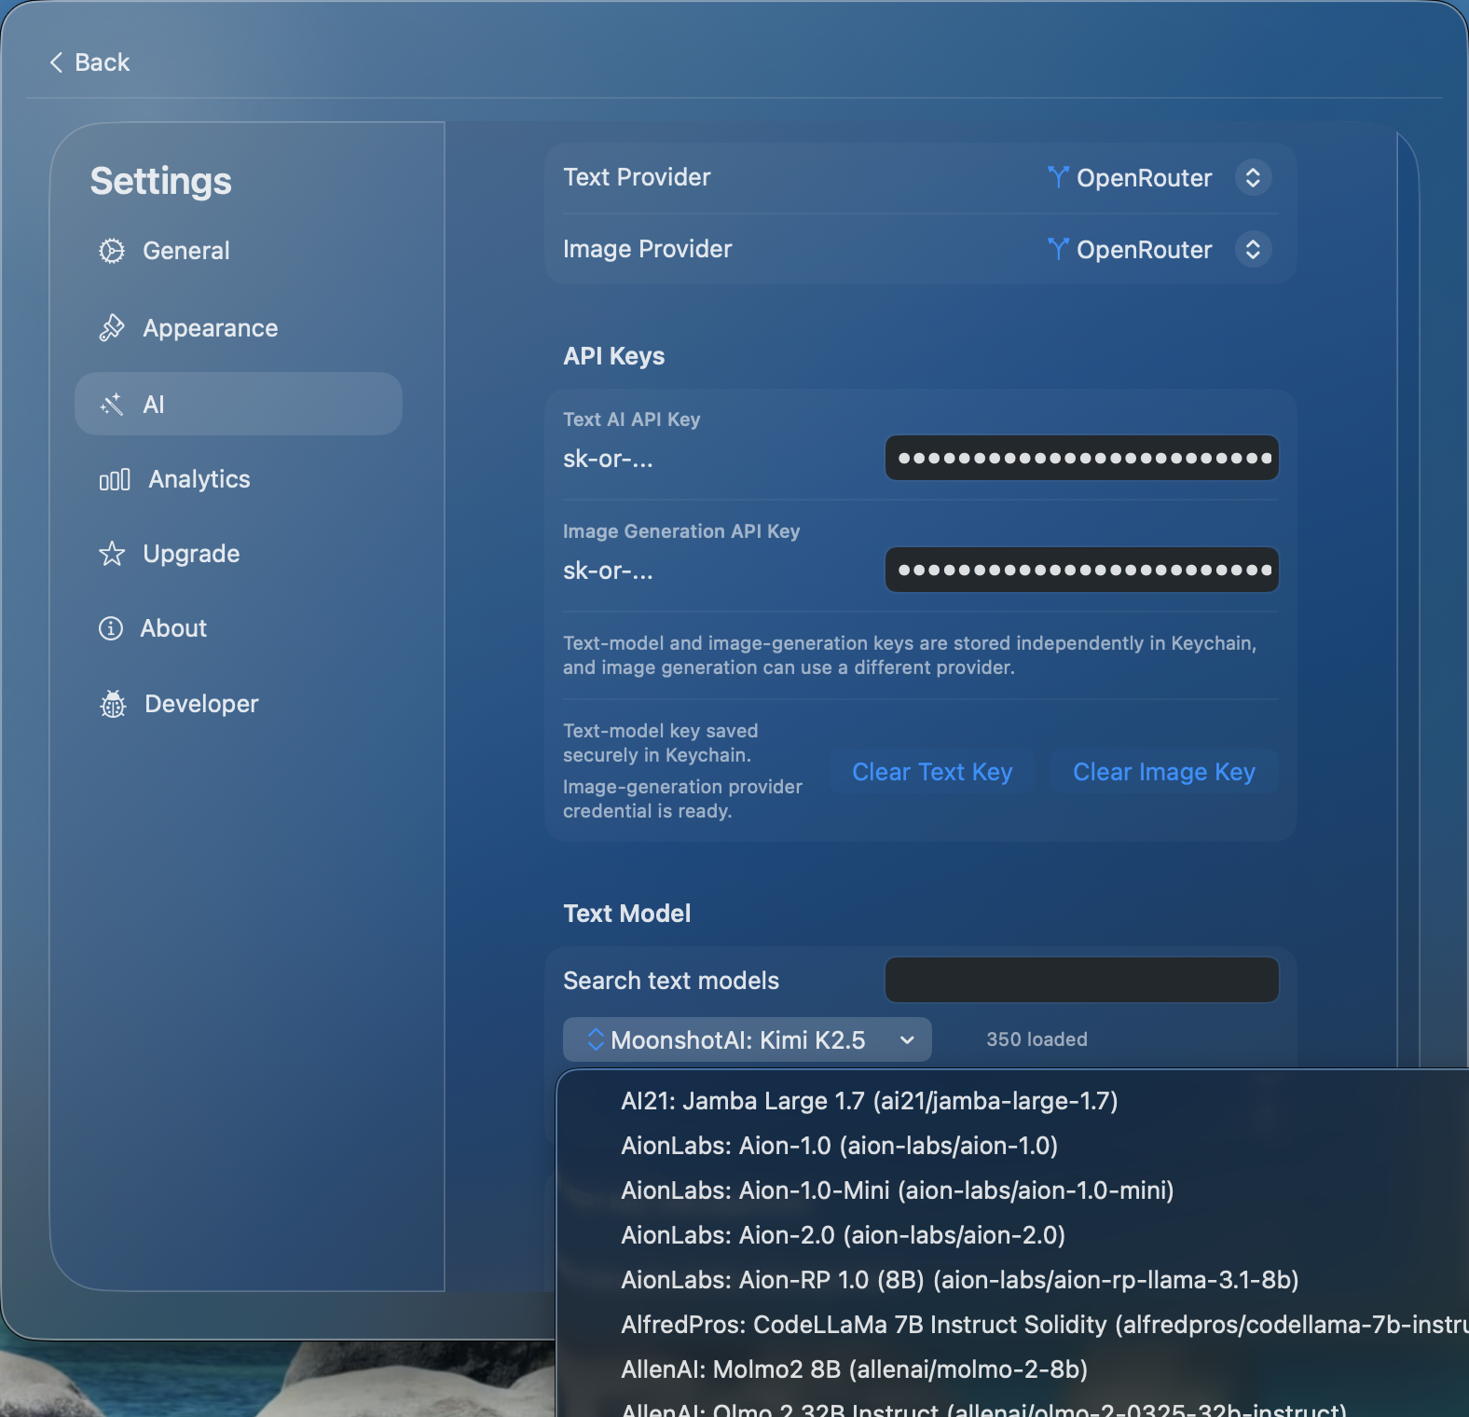Open the Image Provider dropdown stepper

click(1254, 249)
